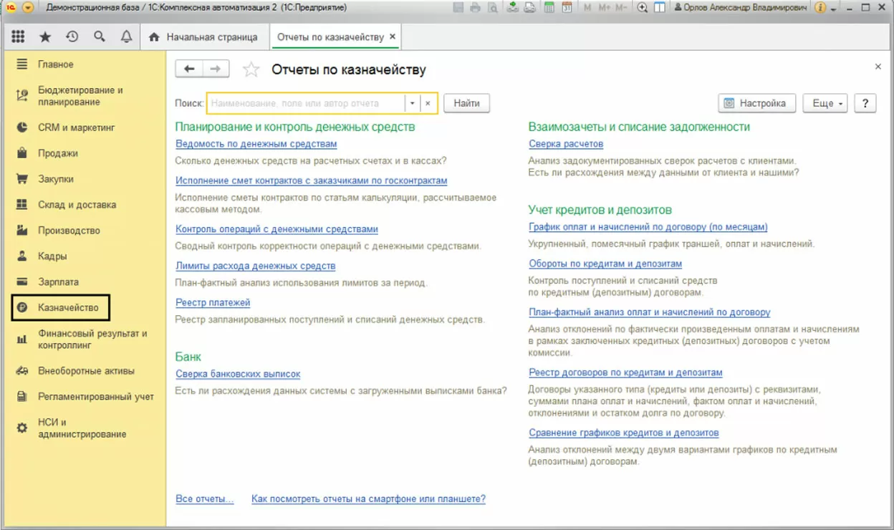Image resolution: width=894 pixels, height=530 pixels.
Task: Open Обороты по кредитам и депозитам
Action: point(605,264)
